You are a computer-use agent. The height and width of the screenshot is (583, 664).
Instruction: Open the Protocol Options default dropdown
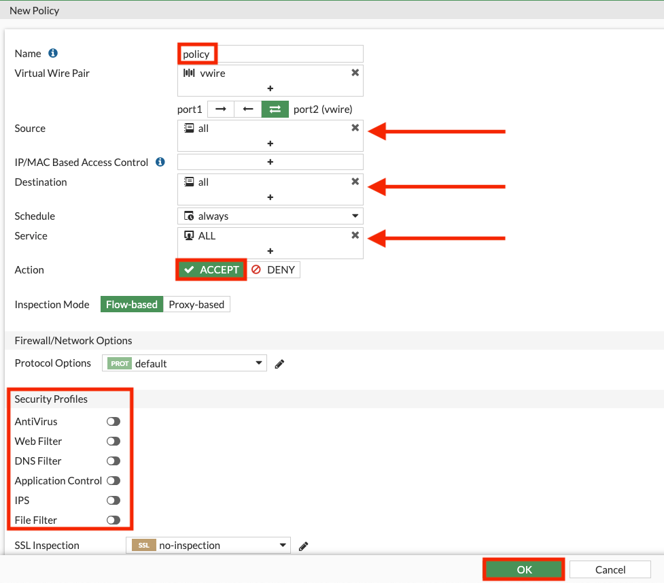click(184, 363)
